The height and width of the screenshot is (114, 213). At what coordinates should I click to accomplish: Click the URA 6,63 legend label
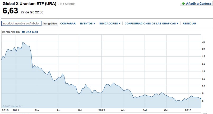[32, 32]
